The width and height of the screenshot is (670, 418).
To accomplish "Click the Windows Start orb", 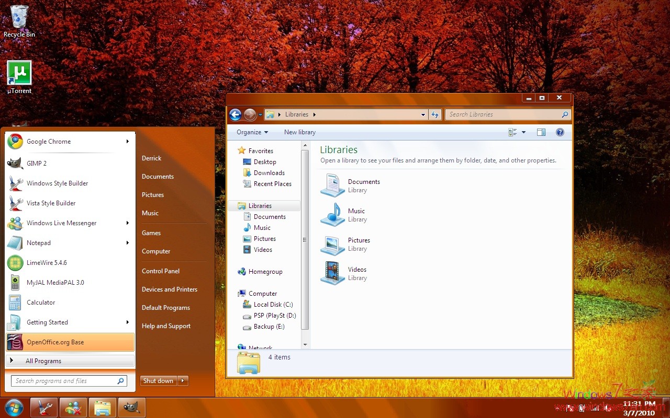I will click(x=14, y=407).
